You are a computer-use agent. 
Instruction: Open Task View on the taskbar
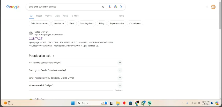(x=111, y=103)
